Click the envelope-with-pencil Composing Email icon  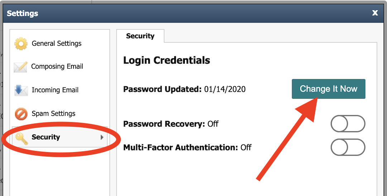click(x=20, y=67)
